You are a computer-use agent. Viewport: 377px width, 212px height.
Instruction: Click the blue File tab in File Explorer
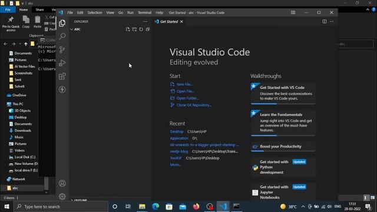pos(8,9)
